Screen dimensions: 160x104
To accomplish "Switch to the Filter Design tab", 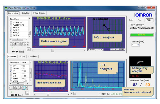I will (x=39, y=13).
